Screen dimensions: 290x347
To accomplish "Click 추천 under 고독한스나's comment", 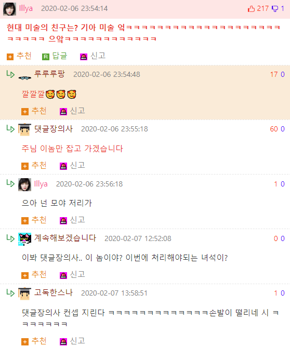I will (x=39, y=341).
